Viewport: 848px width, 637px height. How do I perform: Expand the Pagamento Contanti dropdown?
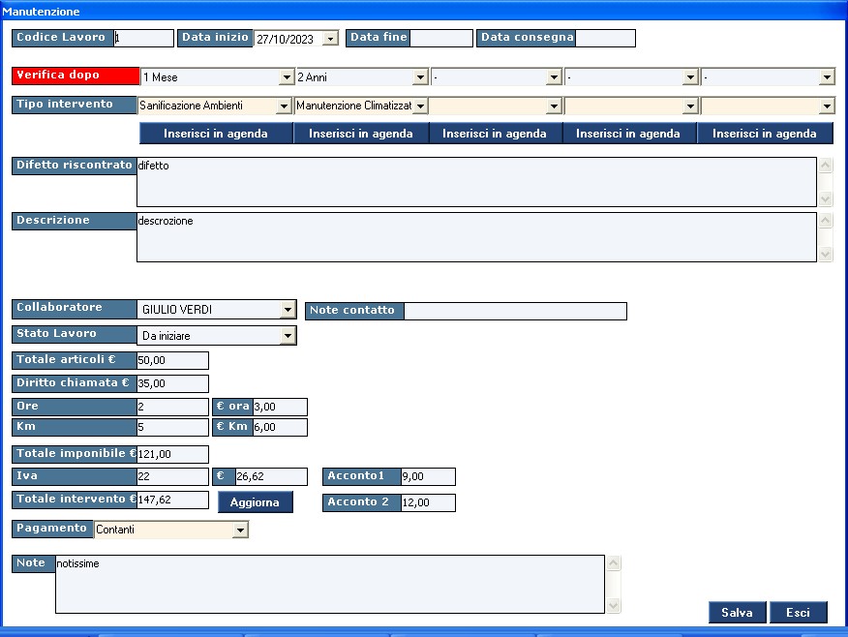(240, 530)
